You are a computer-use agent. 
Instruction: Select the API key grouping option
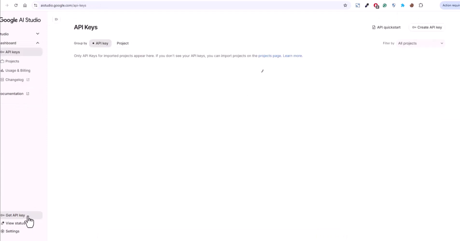click(100, 43)
